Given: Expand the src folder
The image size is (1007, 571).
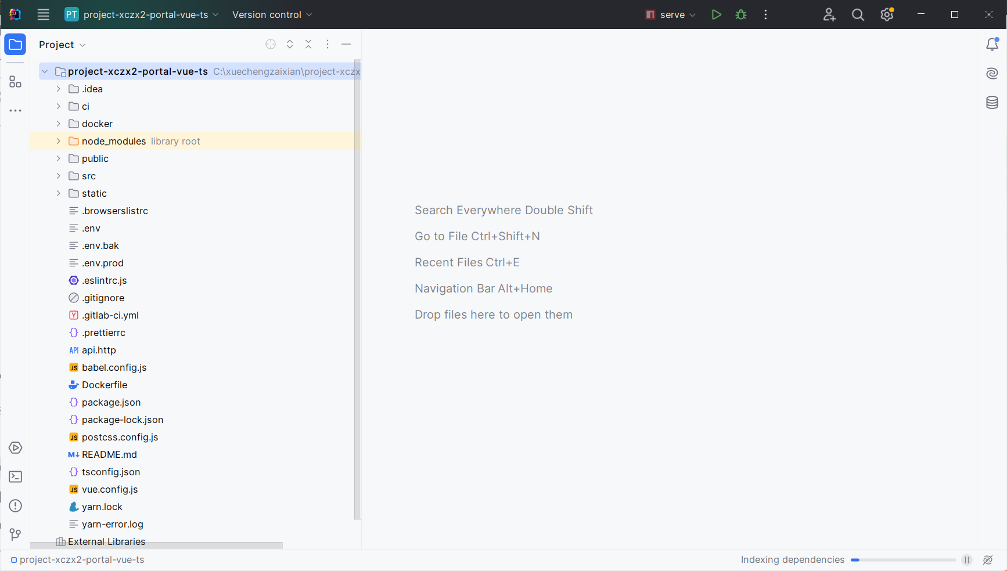Looking at the screenshot, I should pos(58,176).
